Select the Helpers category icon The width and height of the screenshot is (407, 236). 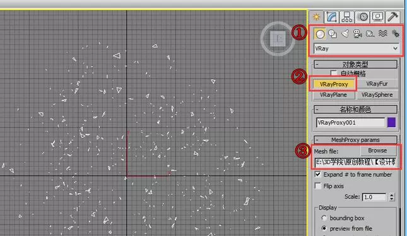370,34
